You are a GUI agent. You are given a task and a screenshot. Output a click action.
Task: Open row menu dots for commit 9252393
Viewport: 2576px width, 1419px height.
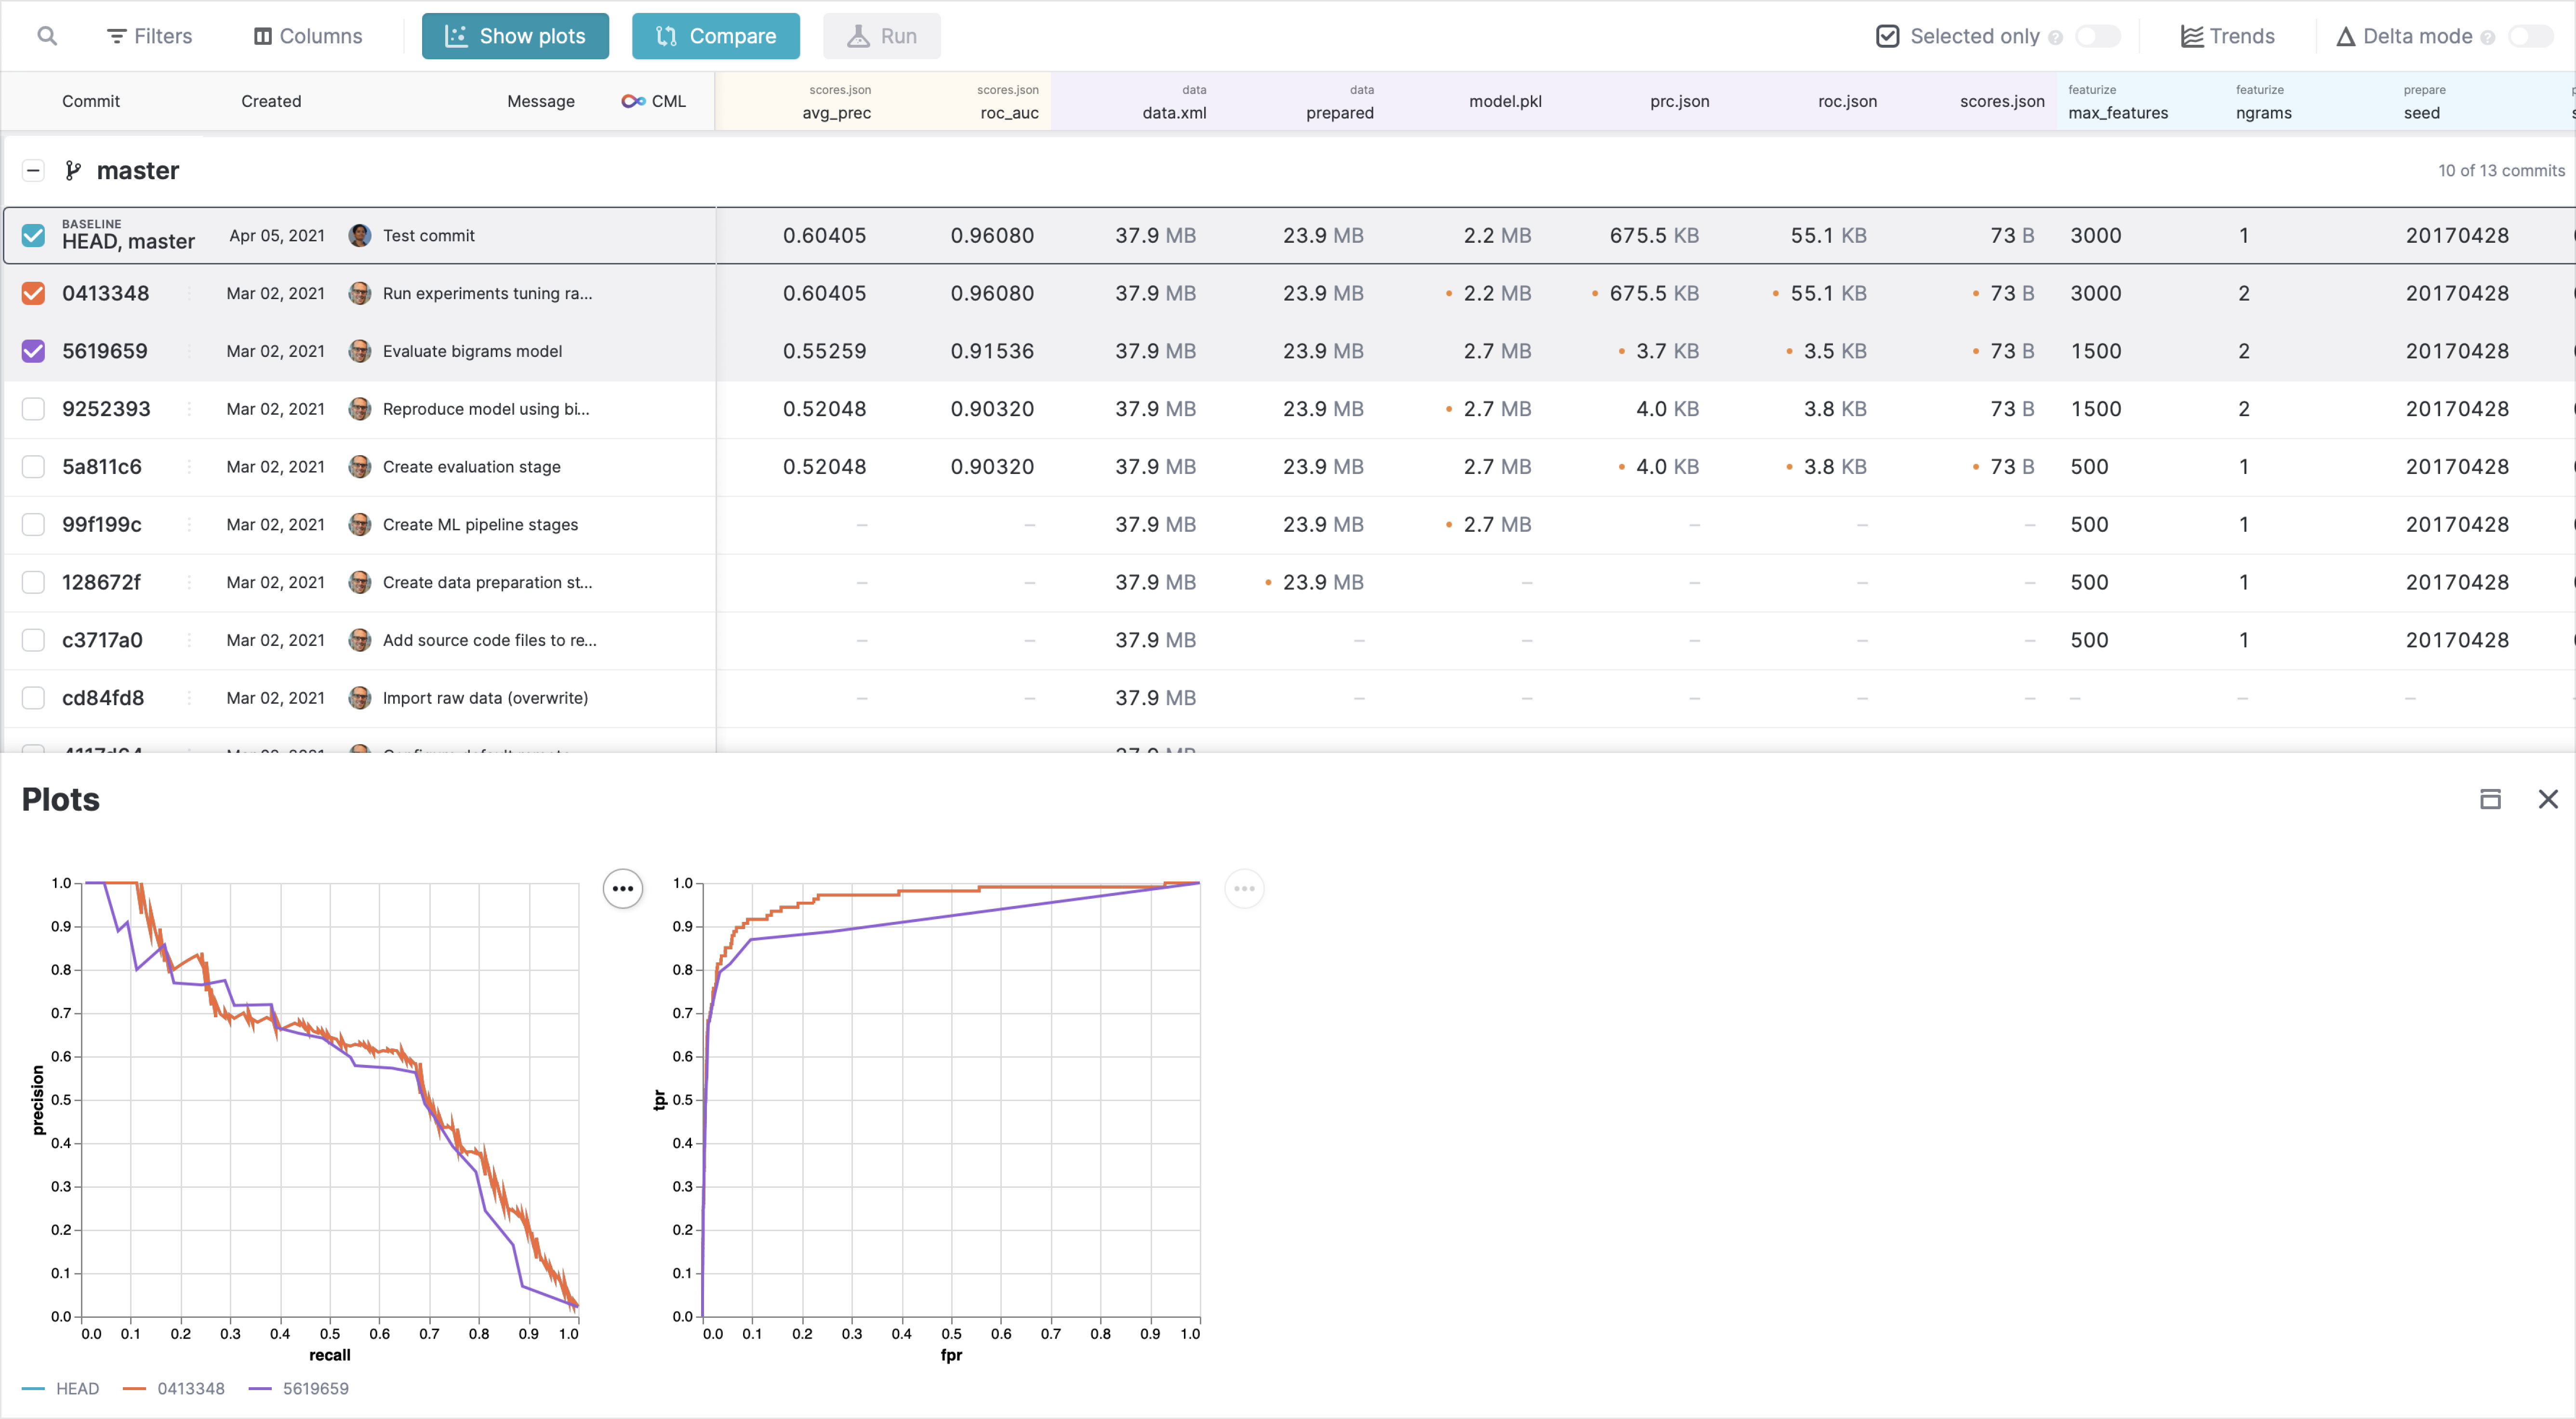pos(189,410)
